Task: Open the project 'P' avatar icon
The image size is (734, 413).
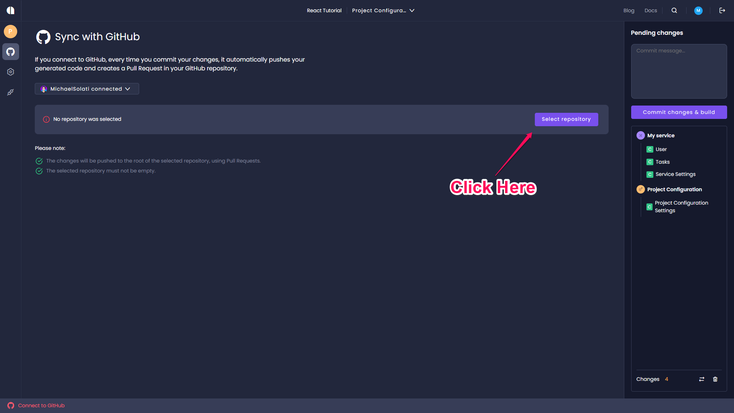Action: tap(10, 31)
